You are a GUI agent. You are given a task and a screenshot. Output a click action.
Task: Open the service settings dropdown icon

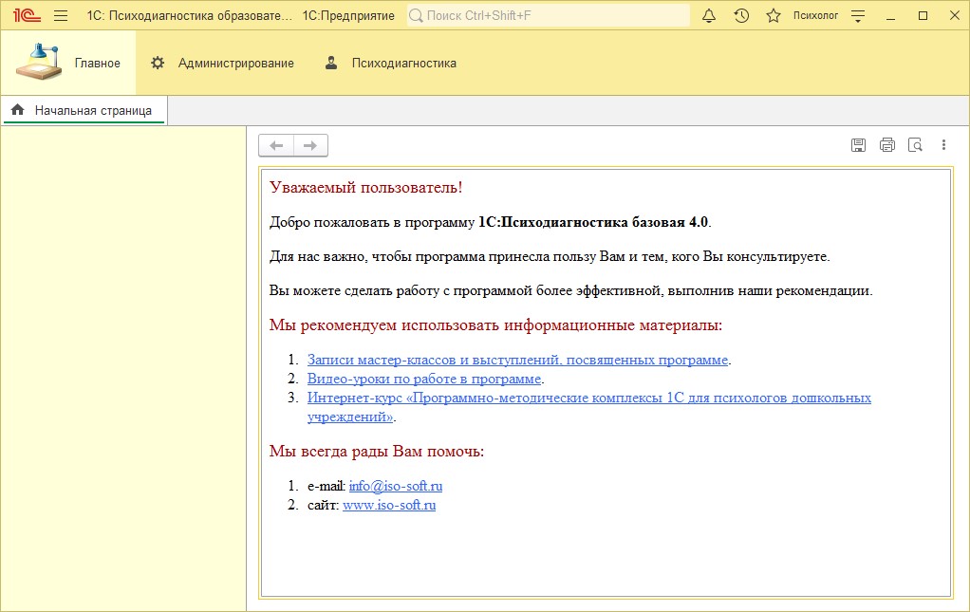tap(858, 16)
